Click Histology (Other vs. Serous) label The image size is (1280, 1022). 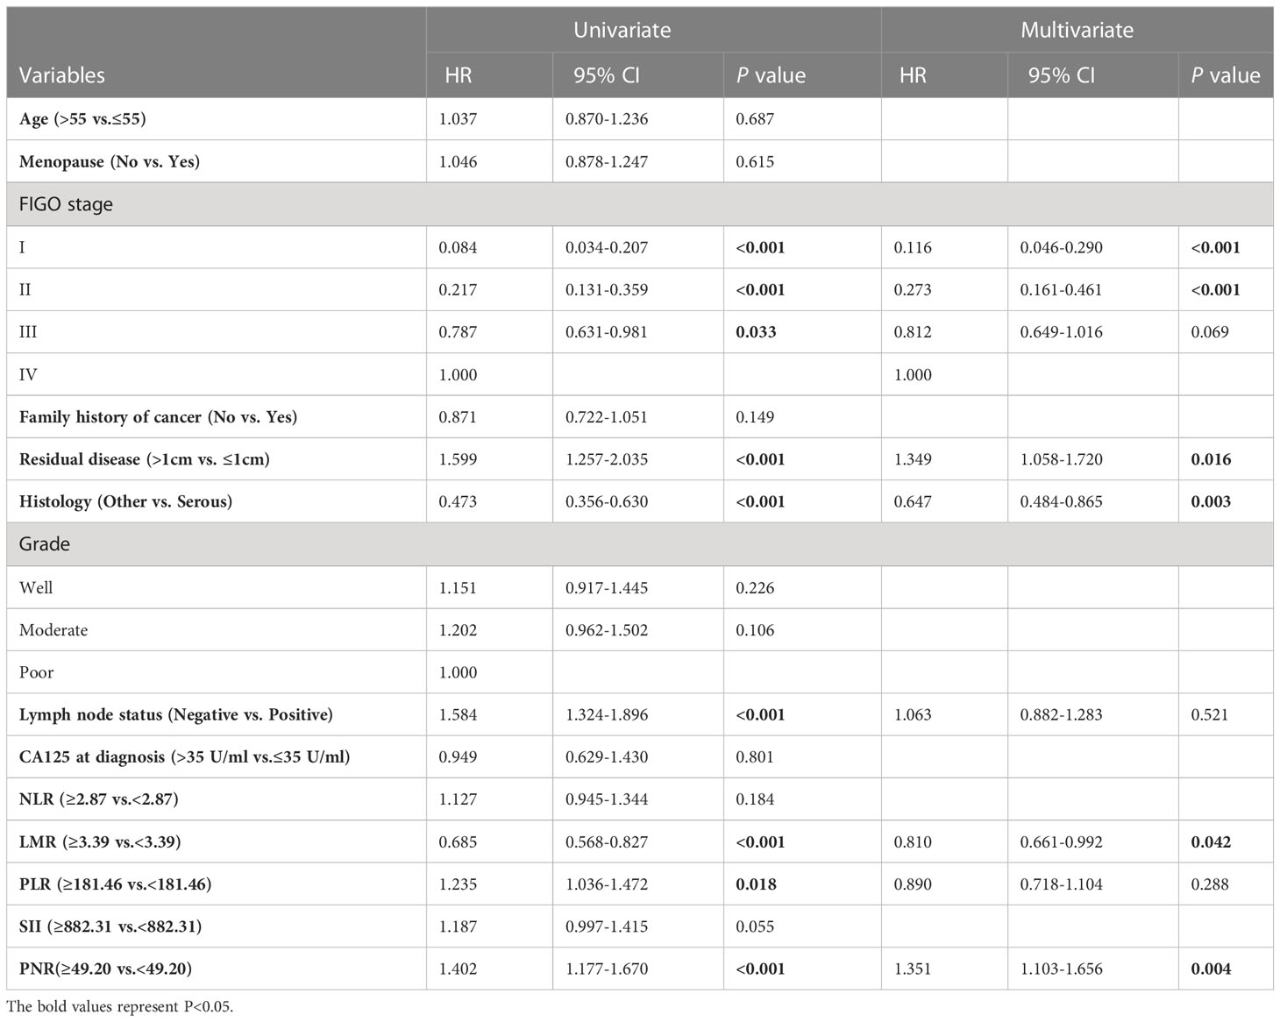tap(125, 502)
